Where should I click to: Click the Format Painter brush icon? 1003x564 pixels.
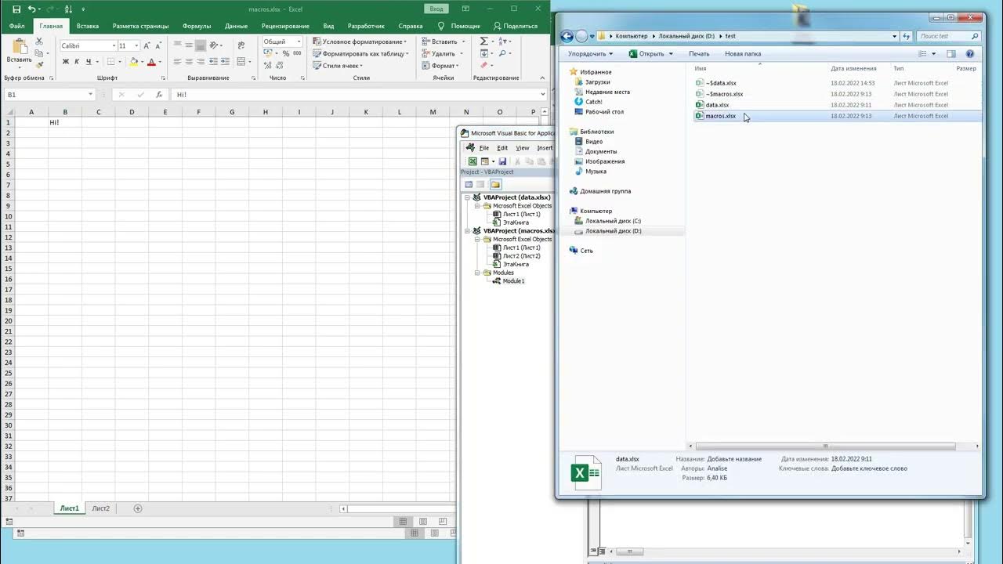pyautogui.click(x=38, y=64)
